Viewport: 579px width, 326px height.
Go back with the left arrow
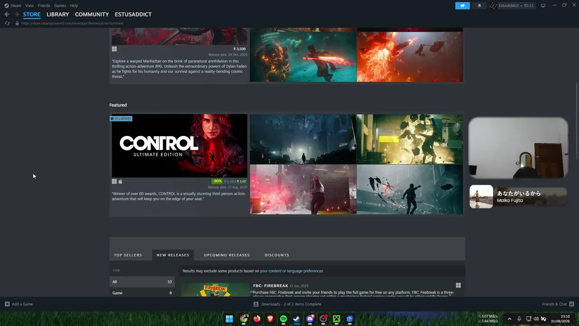7,14
